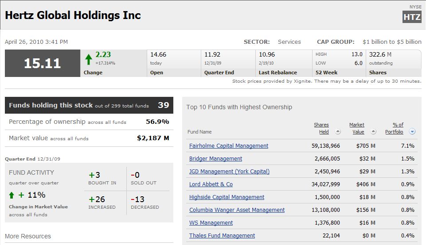Sort table by Shares Held header
The width and height of the screenshot is (426, 245).
click(x=321, y=128)
